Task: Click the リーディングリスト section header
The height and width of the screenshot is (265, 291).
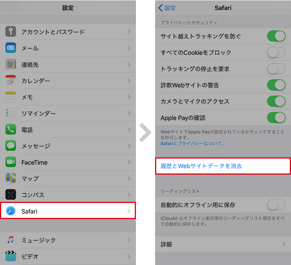Action: coord(180,191)
